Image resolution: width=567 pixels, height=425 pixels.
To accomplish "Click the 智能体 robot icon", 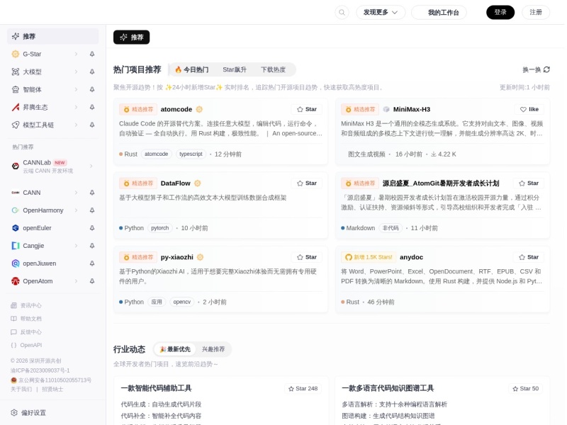I will pyautogui.click(x=15, y=89).
